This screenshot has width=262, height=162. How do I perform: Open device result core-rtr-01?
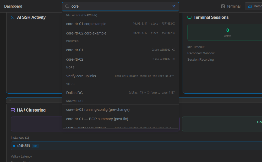(121, 50)
